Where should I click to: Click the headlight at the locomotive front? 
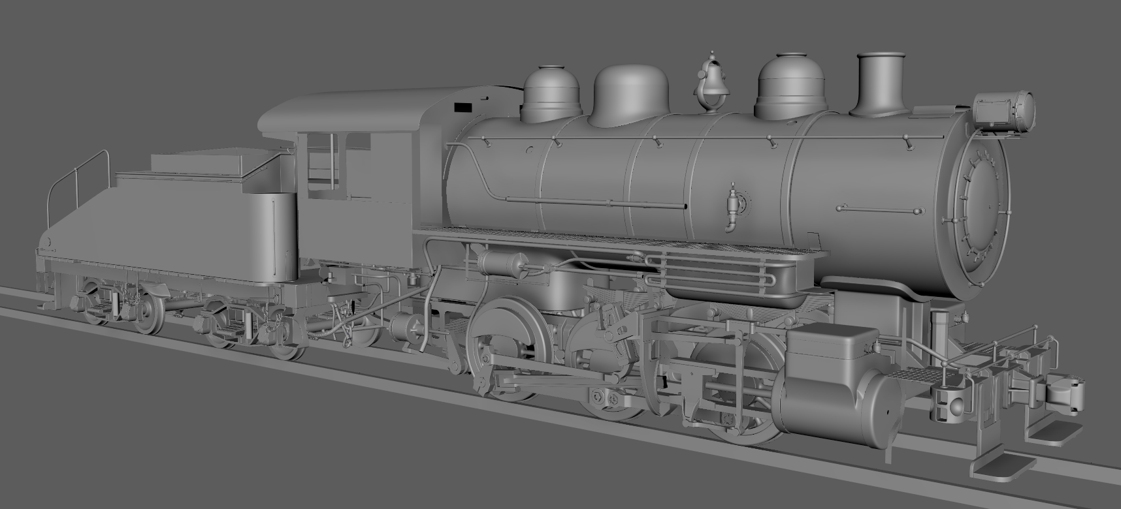click(x=1005, y=110)
